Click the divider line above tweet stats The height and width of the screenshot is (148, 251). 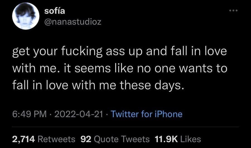[126, 127]
